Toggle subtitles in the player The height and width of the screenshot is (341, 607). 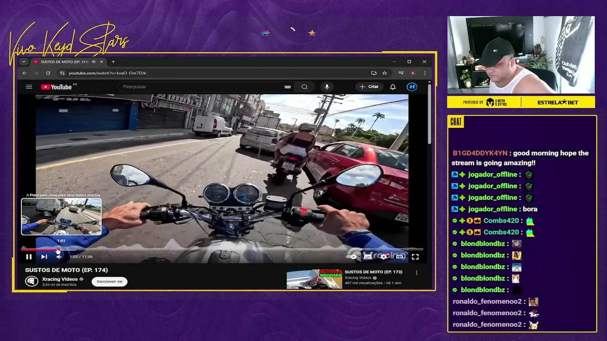click(x=368, y=257)
